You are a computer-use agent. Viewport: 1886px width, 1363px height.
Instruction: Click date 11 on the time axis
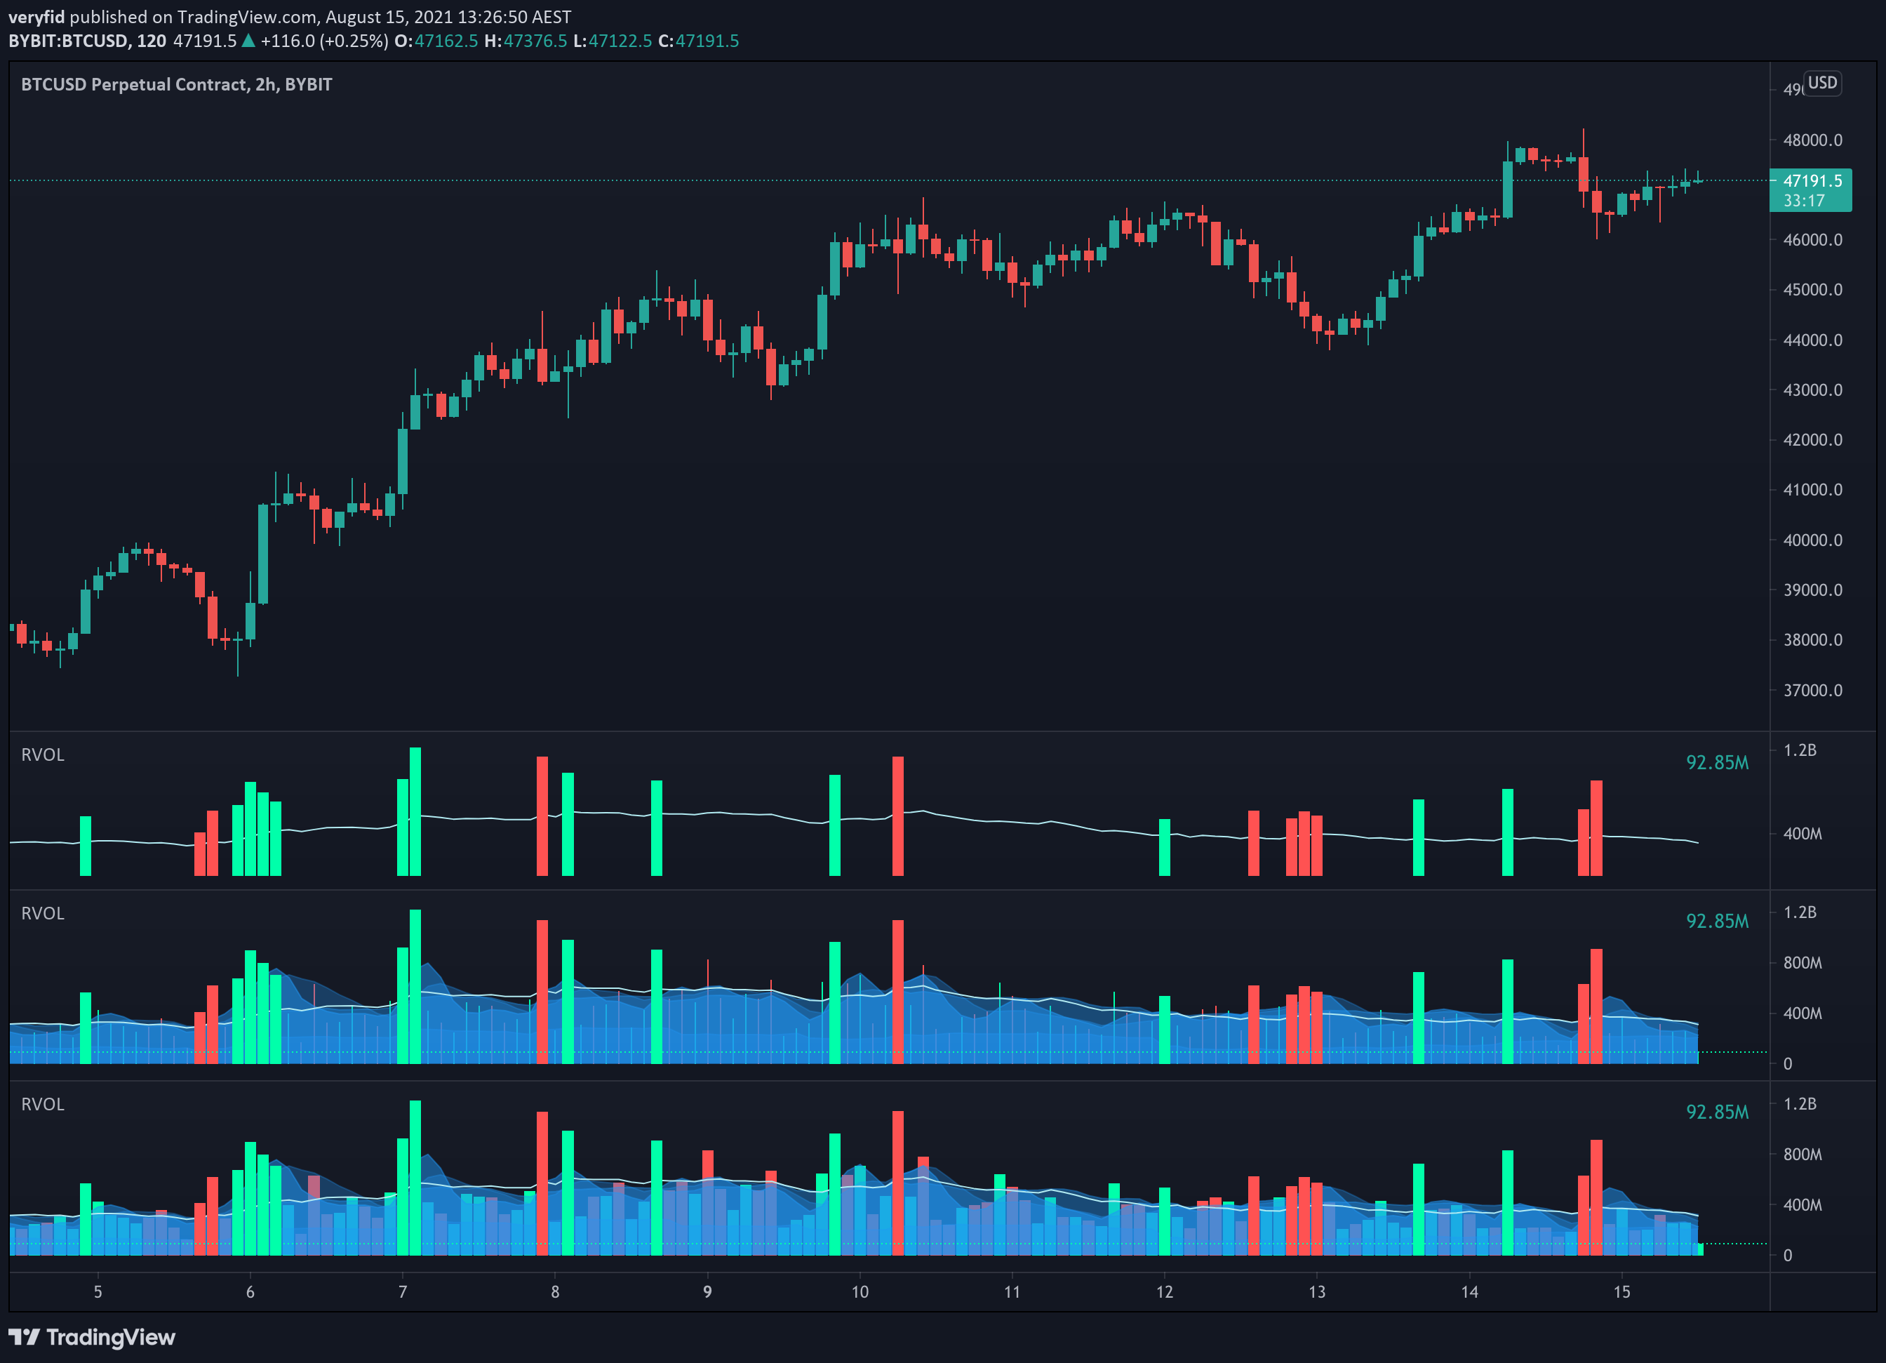(1012, 1291)
